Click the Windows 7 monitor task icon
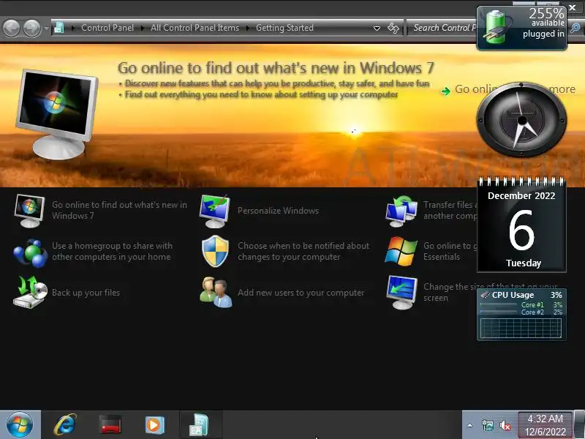This screenshot has width=585, height=439. (x=29, y=211)
